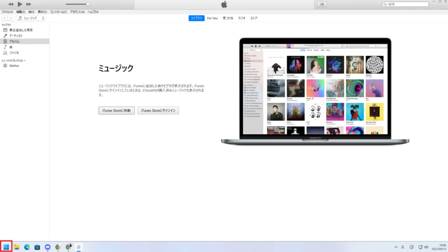Select the ライブラリ tab
Screen dimensions: 448x252
(x=196, y=18)
